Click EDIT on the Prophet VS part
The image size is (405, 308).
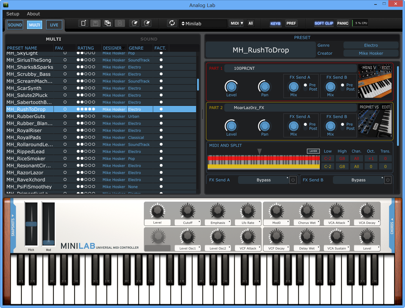click(386, 107)
